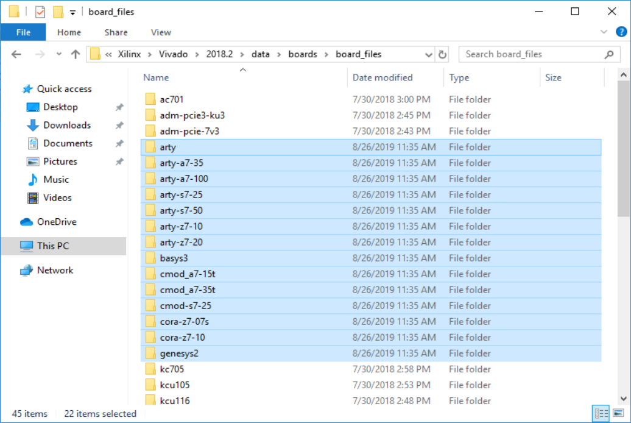The height and width of the screenshot is (423, 631).
Task: Click the pin icon next to Downloads
Action: coord(119,126)
